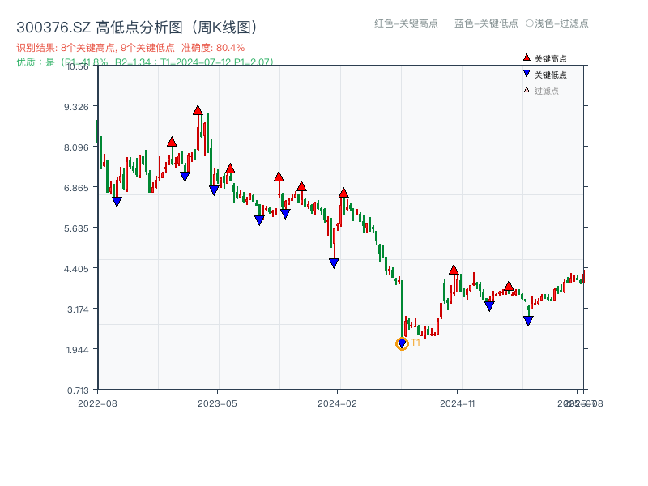Viewport: 648px width, 486px height.
Task: Toggle the 过滤点 legend label
Action: [546, 91]
